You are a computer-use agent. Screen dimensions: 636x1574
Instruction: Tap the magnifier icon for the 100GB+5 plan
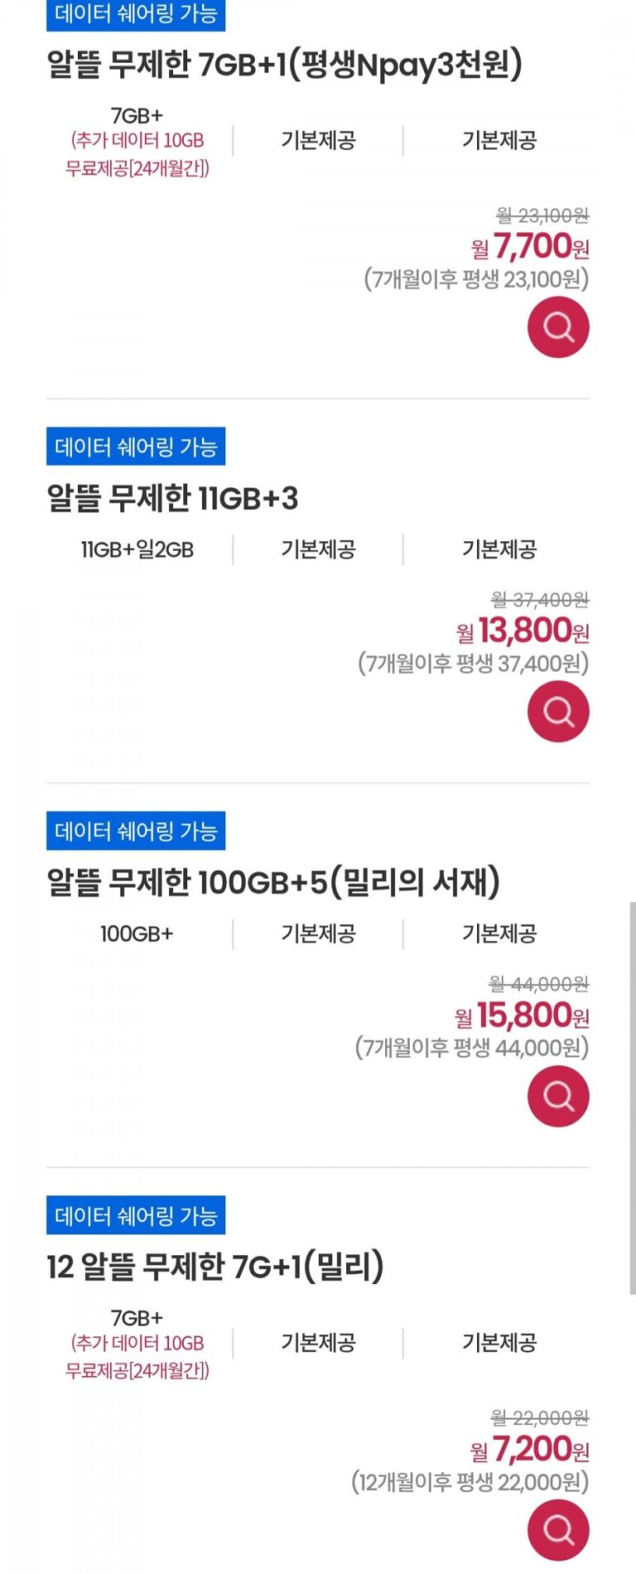coord(558,1096)
